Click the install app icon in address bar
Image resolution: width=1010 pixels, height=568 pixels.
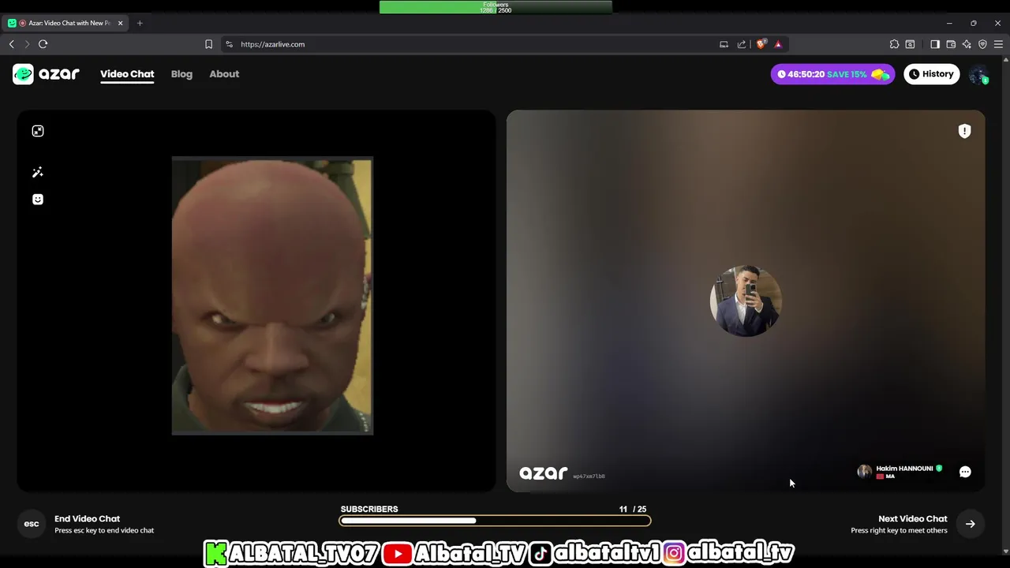click(724, 44)
